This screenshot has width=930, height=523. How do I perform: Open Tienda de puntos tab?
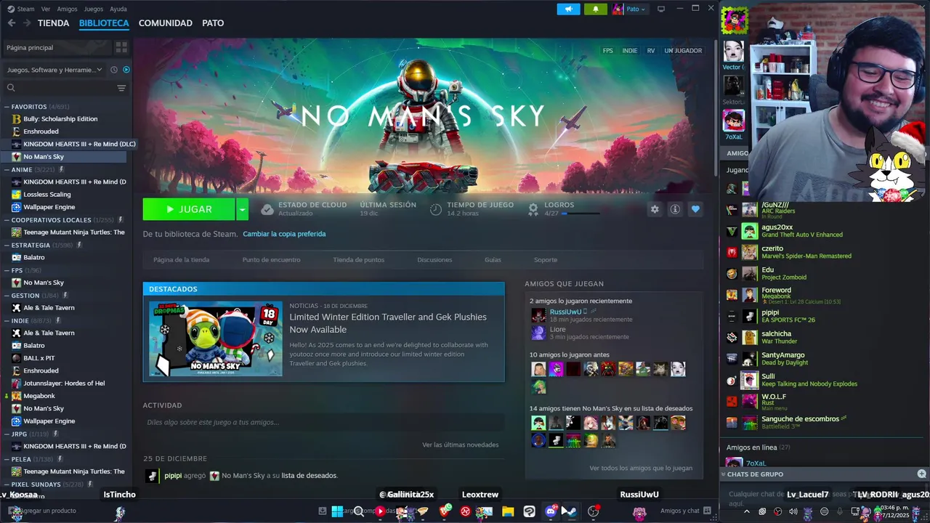click(358, 259)
